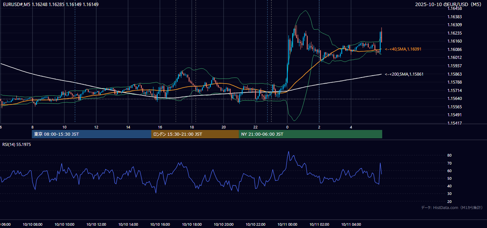The width and height of the screenshot is (487, 228).
Task: Click price axis value 1.16309
Action: click(x=455, y=25)
